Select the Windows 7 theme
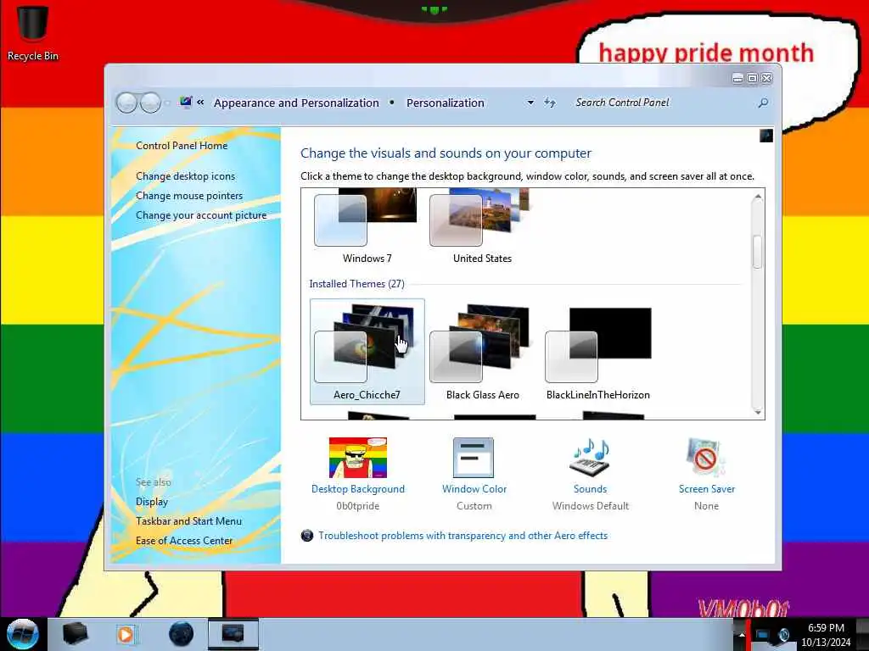The image size is (869, 651). coord(367,227)
